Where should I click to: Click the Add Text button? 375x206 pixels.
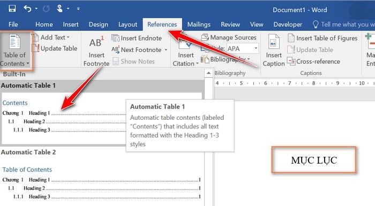51,37
